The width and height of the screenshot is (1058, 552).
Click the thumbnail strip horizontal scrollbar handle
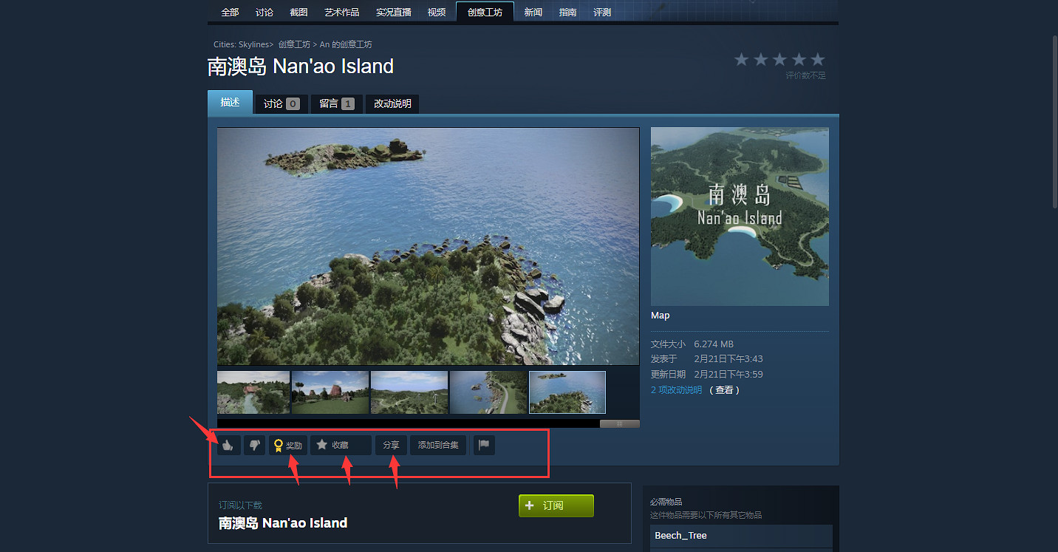pos(619,423)
